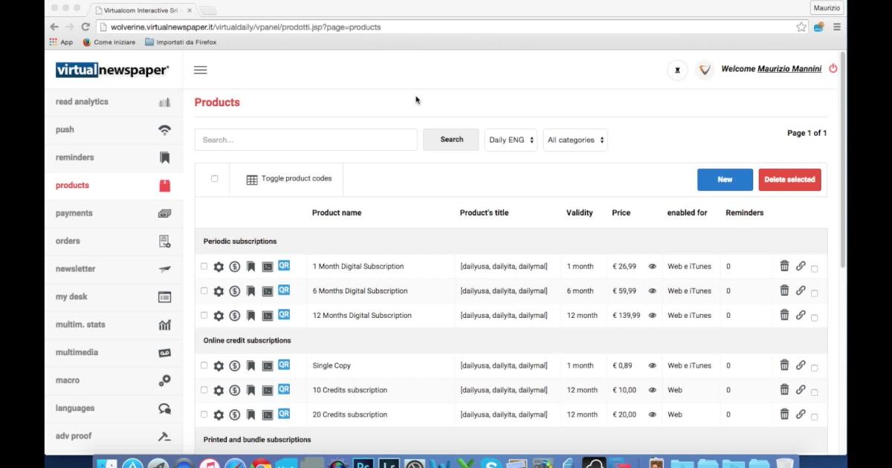Image resolution: width=892 pixels, height=468 pixels.
Task: Open settings gear for 1 Month Digital Subscription
Action: pos(219,267)
